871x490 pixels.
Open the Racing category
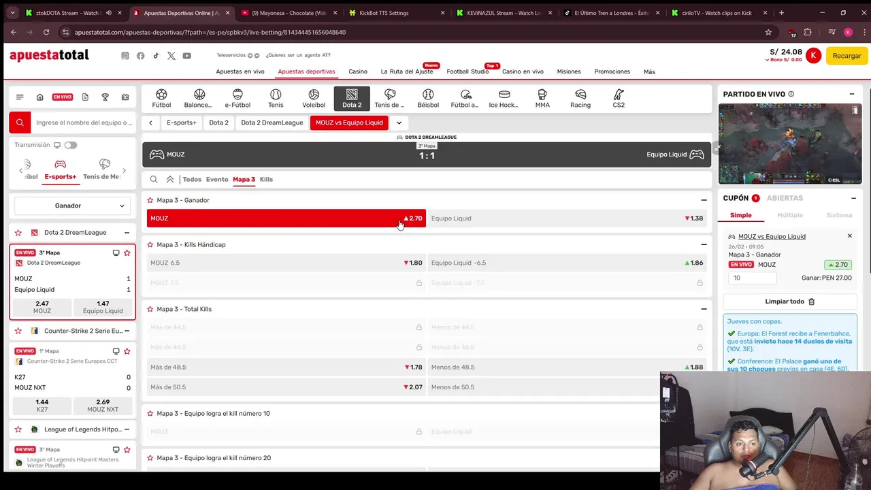580,99
